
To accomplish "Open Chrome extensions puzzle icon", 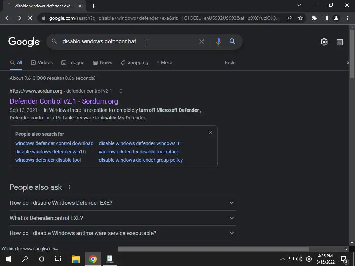I will pyautogui.click(x=314, y=18).
